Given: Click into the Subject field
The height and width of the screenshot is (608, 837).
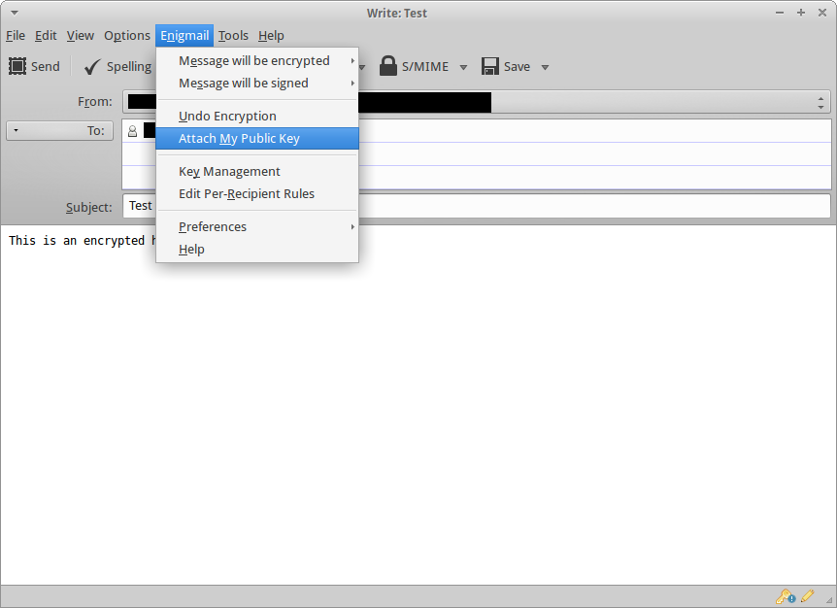Looking at the screenshot, I should 477,206.
